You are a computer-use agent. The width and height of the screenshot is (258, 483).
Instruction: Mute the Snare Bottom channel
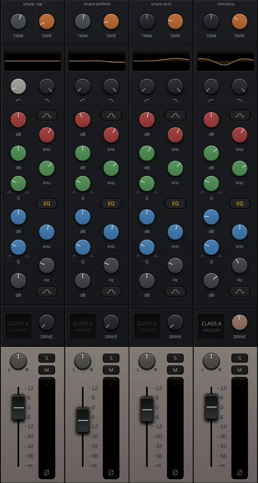pos(111,370)
